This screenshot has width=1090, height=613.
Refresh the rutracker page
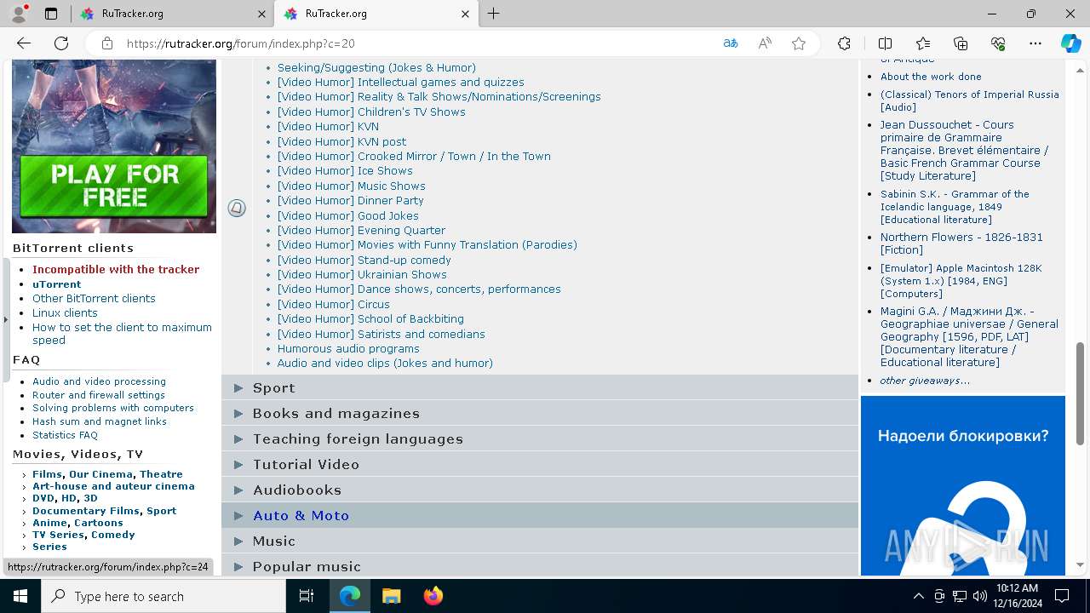[x=61, y=43]
